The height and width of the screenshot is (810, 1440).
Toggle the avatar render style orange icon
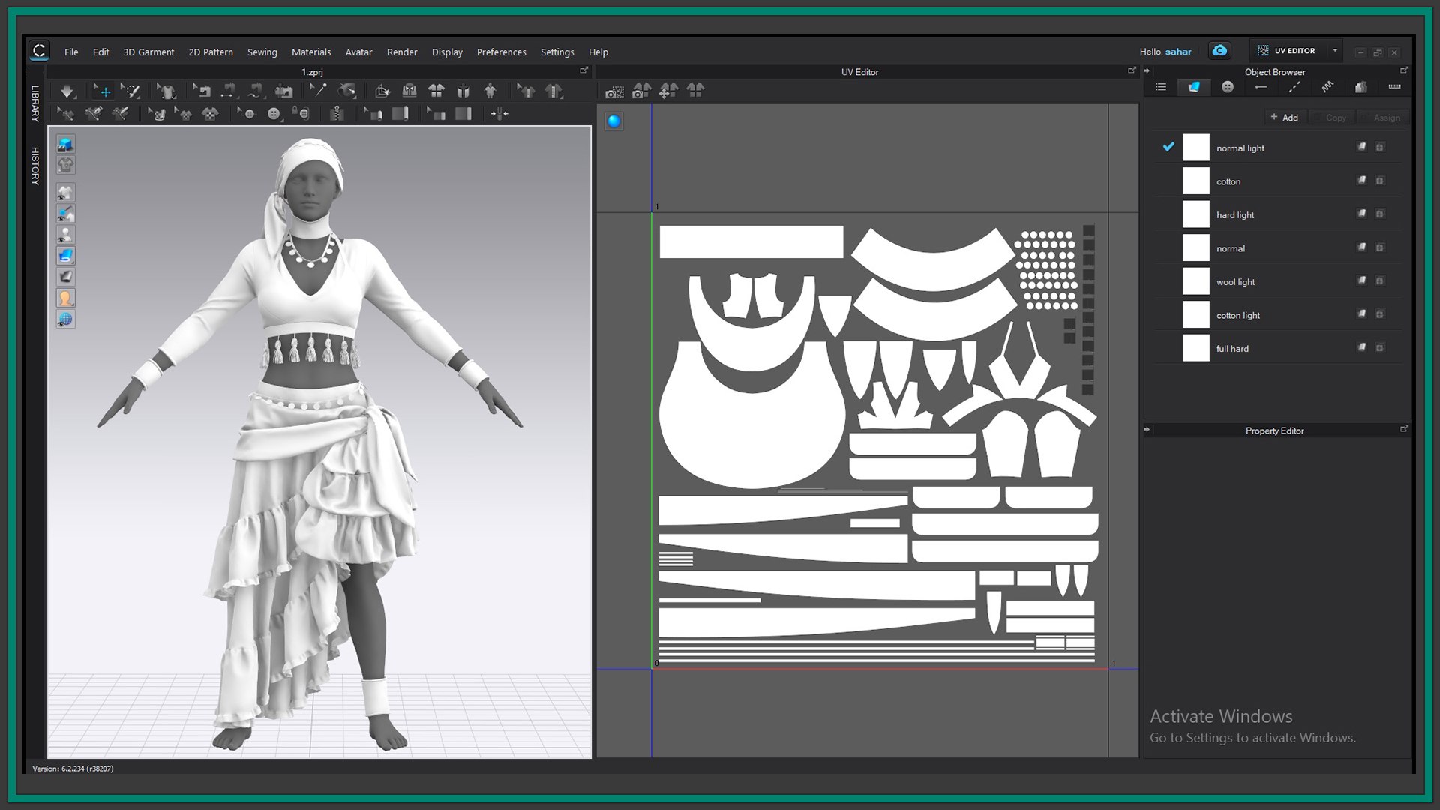[x=66, y=298]
